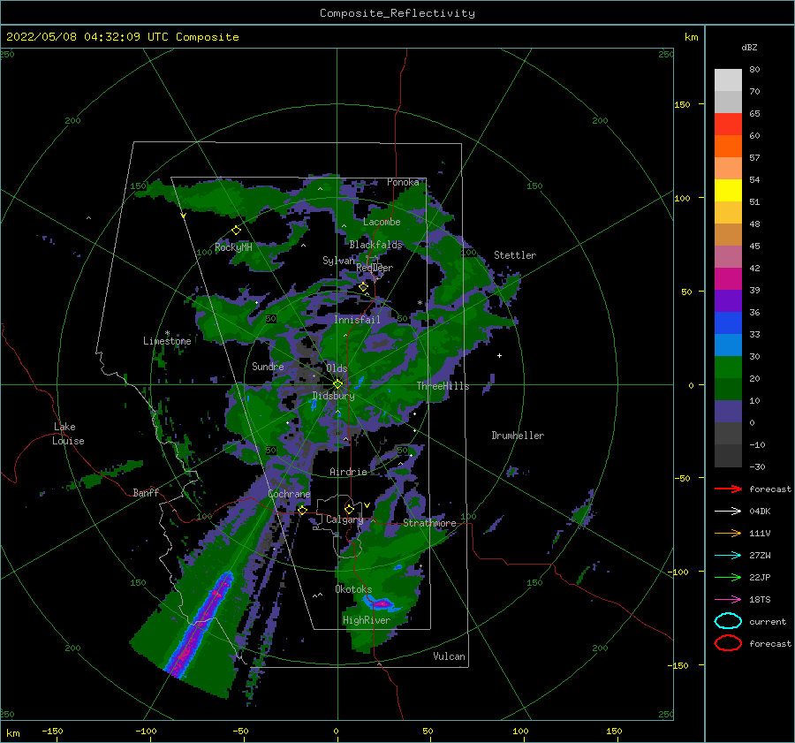Select the cyan current ellipse legend icon
The height and width of the screenshot is (743, 795).
click(728, 621)
